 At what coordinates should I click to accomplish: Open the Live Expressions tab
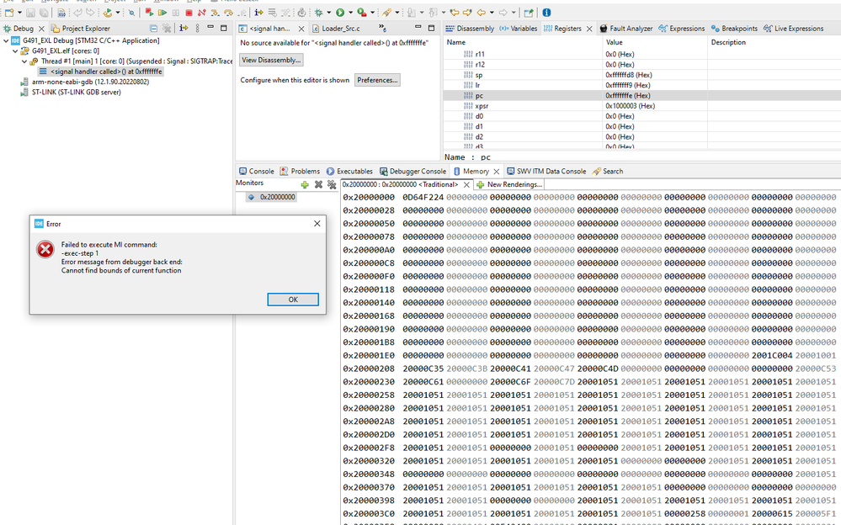point(793,29)
